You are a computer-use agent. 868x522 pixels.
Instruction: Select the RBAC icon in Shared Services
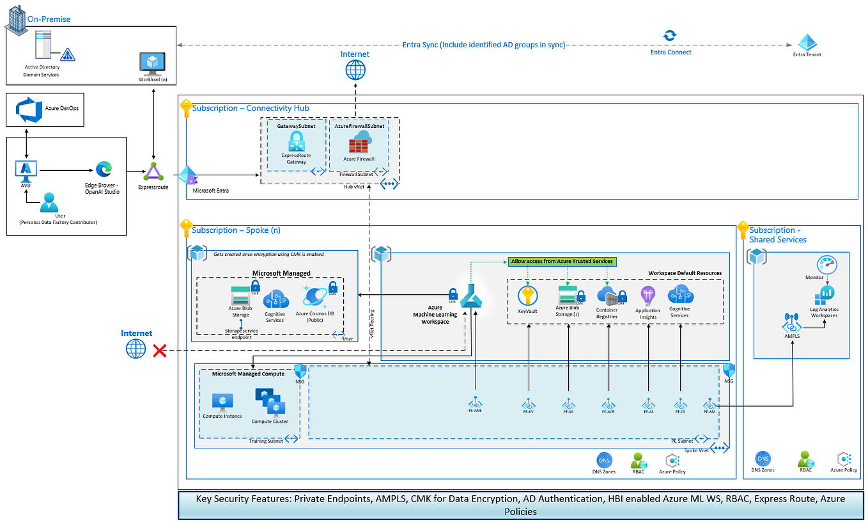point(805,459)
